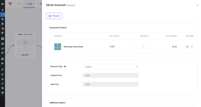
Task: Click the UNIT PRICE column header
Action: tap(114, 36)
